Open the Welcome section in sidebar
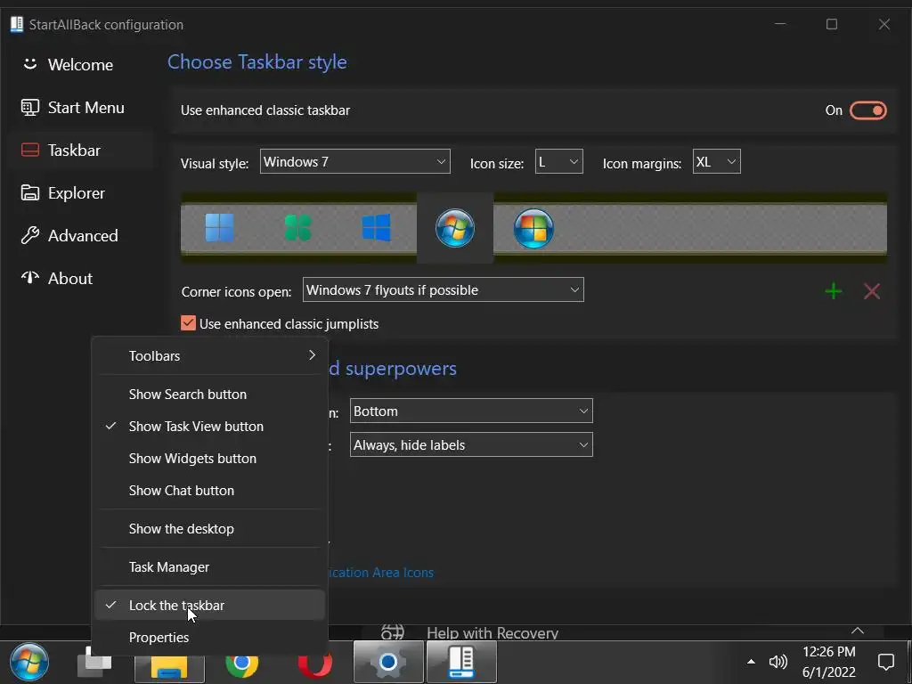The image size is (912, 684). pos(81,64)
